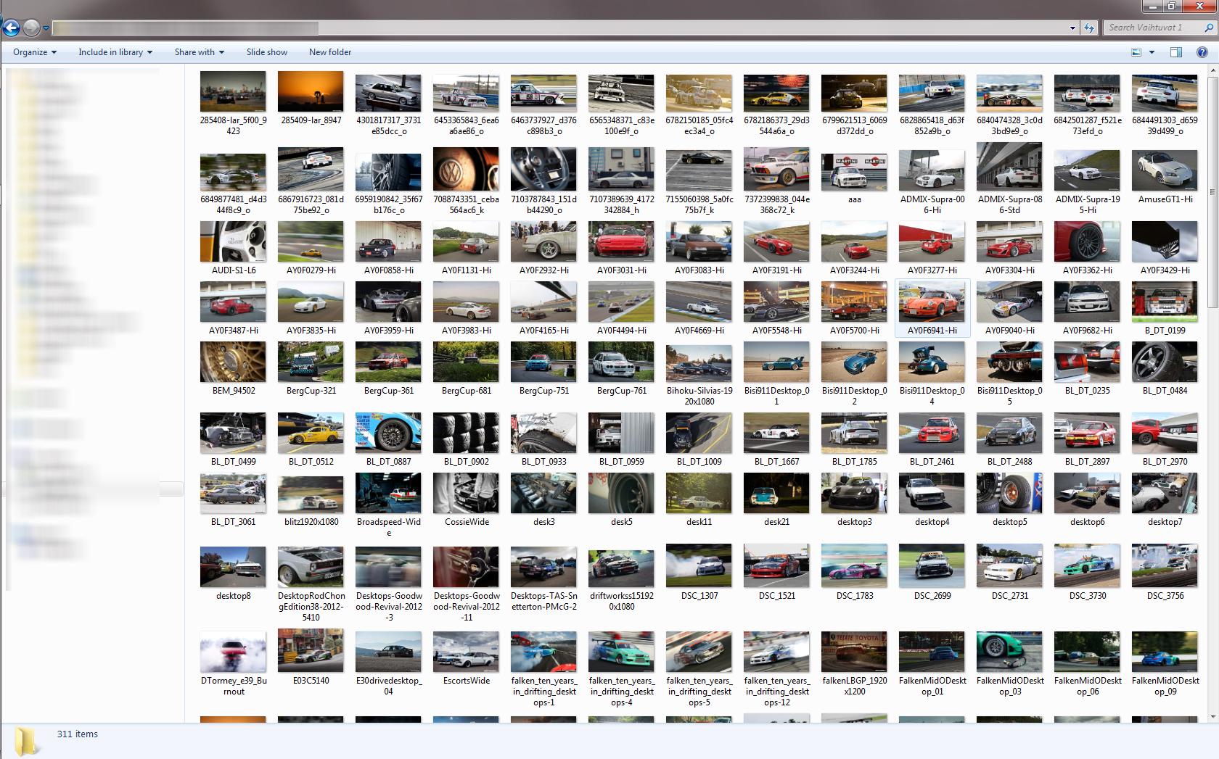Select the AmuseGT1-Hi thumbnail
This screenshot has width=1219, height=759.
(x=1165, y=171)
